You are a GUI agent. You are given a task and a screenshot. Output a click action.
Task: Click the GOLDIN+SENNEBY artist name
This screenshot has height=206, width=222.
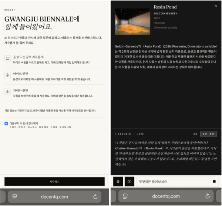pos(165,13)
